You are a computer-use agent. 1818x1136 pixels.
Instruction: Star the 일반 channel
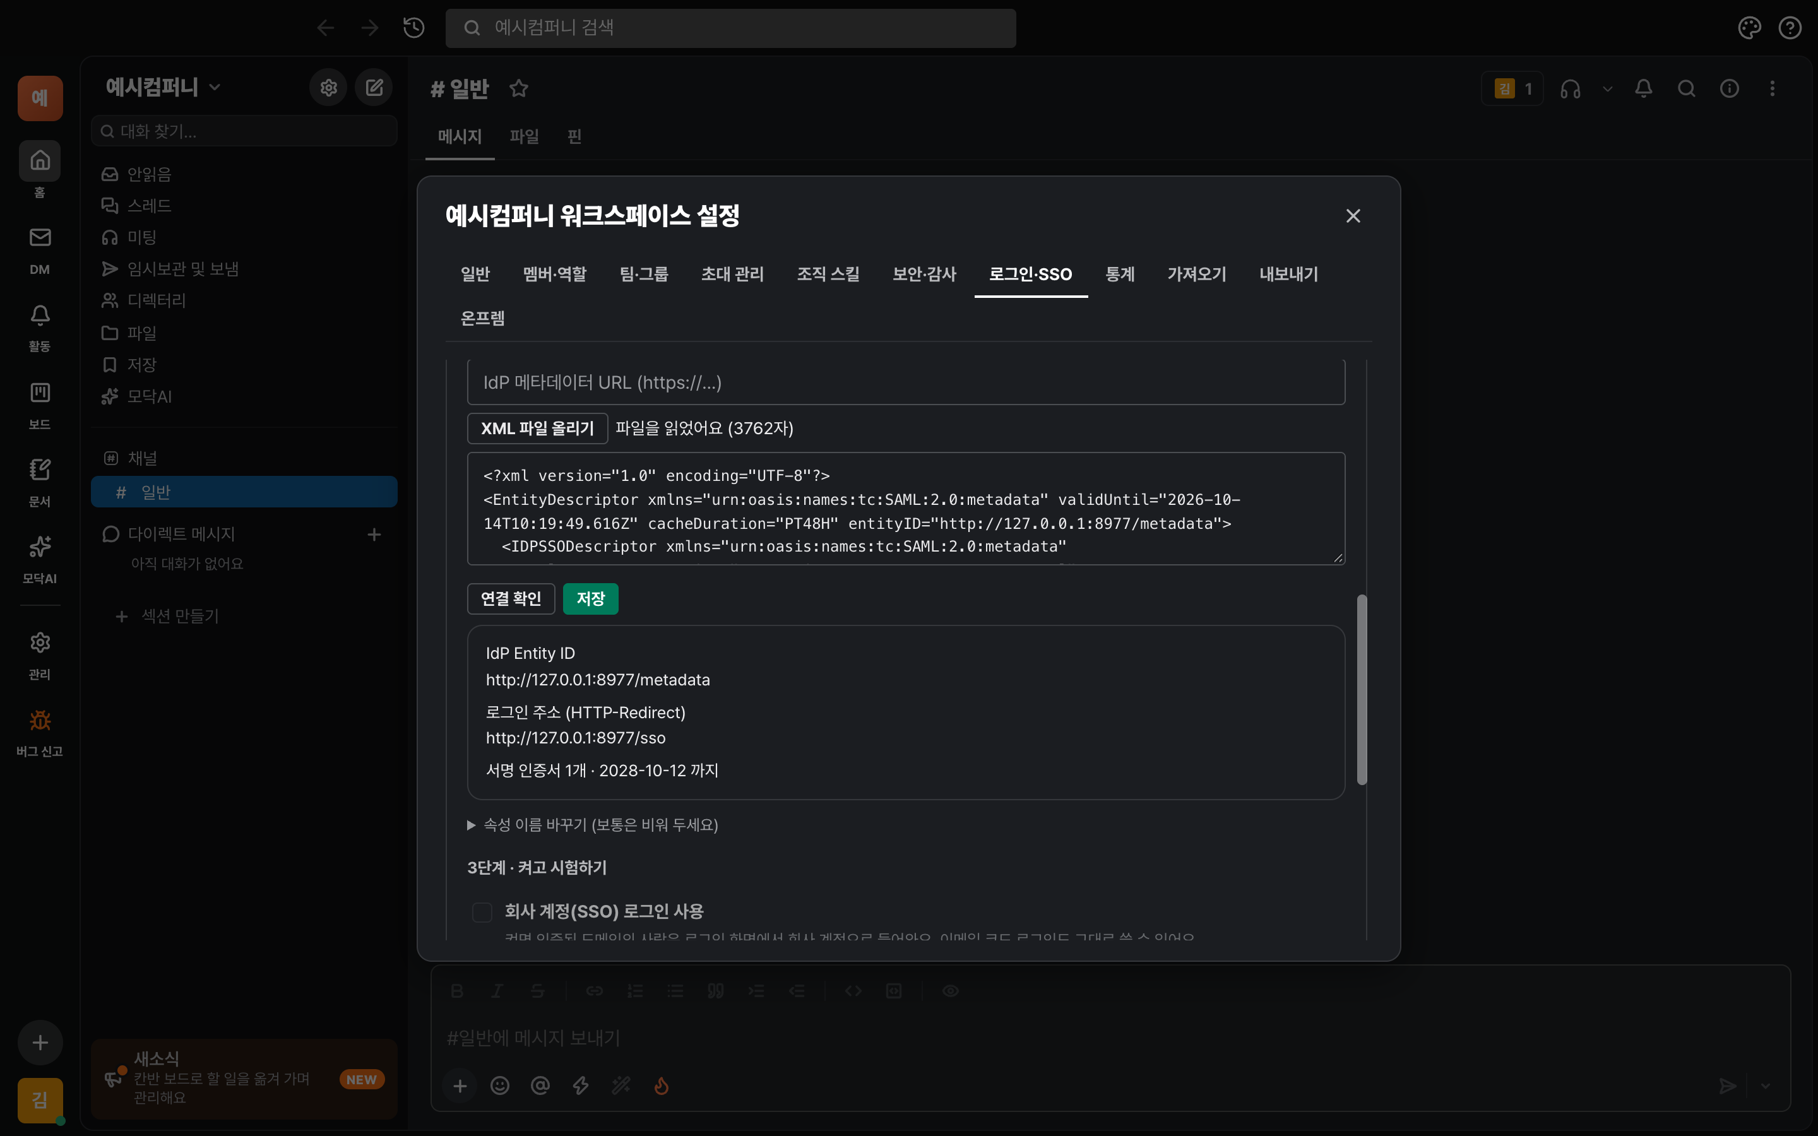(x=518, y=88)
